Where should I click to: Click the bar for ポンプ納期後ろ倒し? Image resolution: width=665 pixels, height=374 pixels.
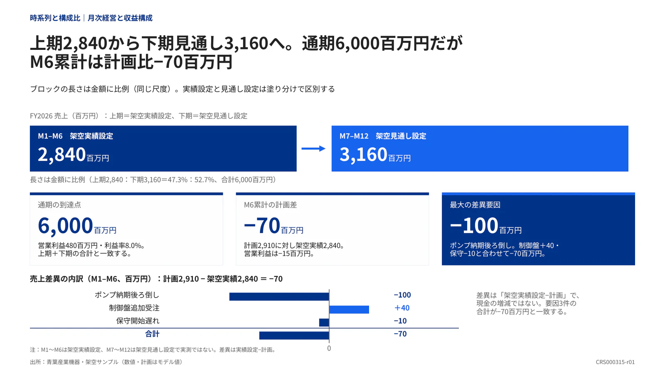pos(279,297)
